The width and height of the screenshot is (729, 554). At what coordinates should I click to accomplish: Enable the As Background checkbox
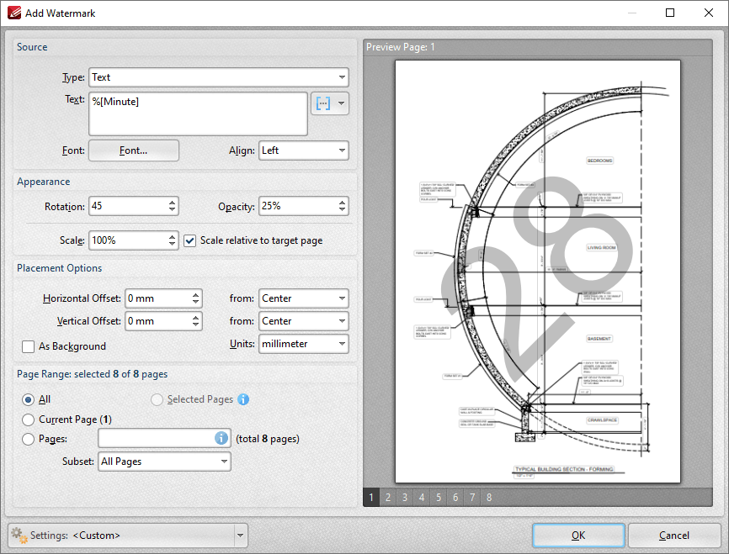(x=29, y=346)
